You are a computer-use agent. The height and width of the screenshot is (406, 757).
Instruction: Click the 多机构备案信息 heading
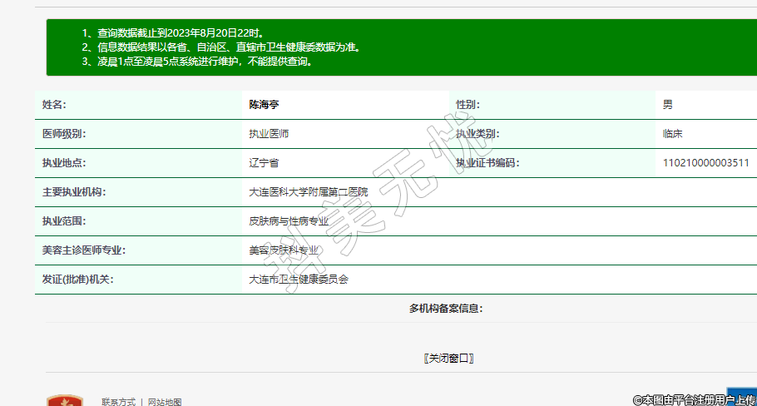(x=446, y=309)
